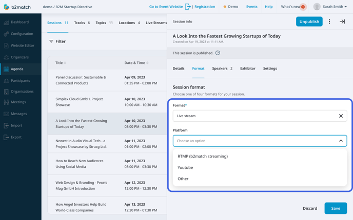Select the Panel discussion: Sustainable session row
This screenshot has height=220, width=353.
[107, 80]
